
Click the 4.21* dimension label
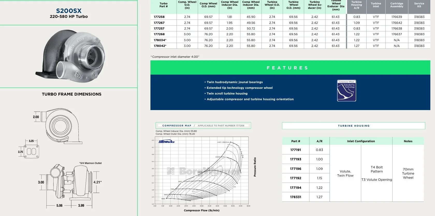click(x=97, y=182)
